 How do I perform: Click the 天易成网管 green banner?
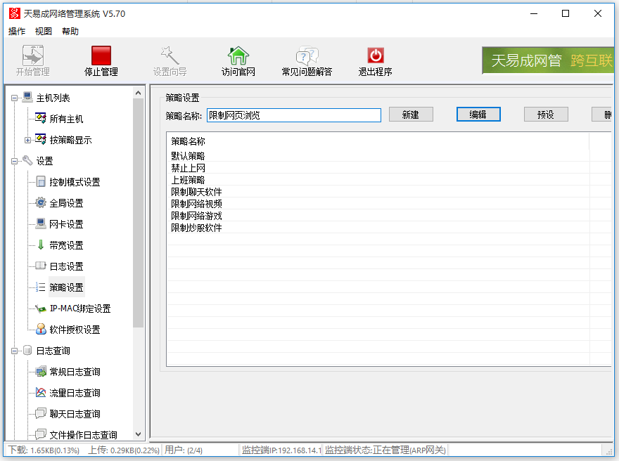coord(548,60)
